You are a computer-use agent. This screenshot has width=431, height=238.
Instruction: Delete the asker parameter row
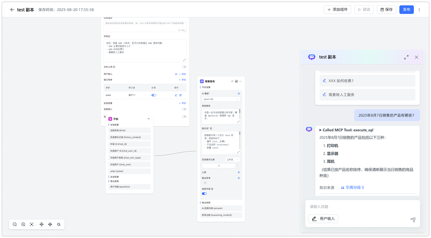coord(180,95)
